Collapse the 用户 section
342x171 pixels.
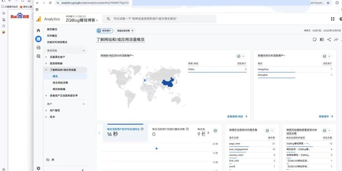pos(83,104)
